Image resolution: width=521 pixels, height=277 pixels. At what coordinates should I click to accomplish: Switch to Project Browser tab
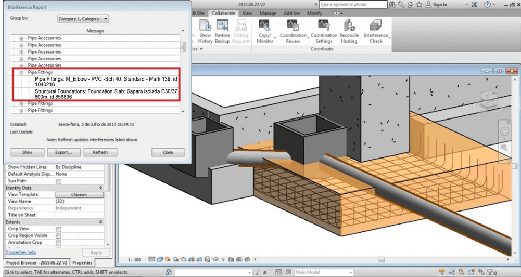coord(36,263)
